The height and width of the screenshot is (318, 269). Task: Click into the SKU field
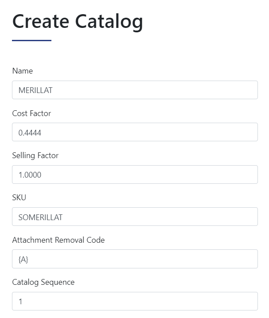[x=135, y=217]
